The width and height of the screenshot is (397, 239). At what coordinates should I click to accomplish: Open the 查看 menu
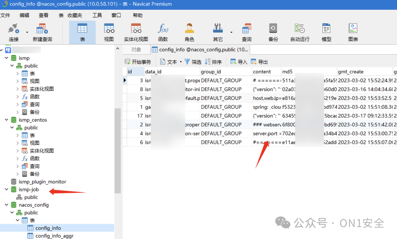point(43,15)
